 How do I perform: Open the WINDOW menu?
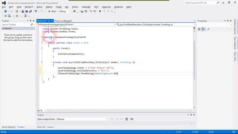(x=119, y=7)
